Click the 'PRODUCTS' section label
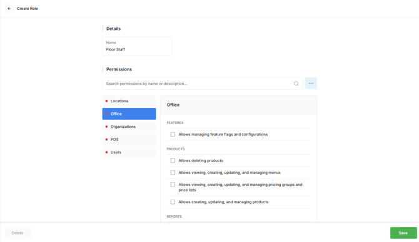419x242 pixels. (176, 149)
